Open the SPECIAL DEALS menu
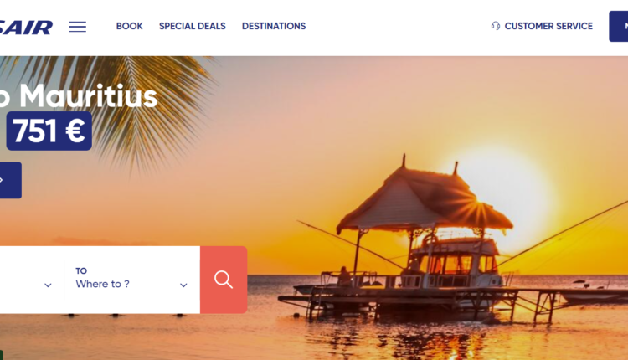Image resolution: width=628 pixels, height=360 pixels. (x=193, y=26)
